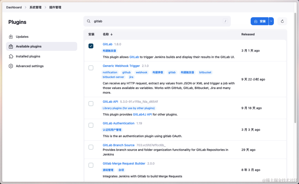Go to Dashboard breadcrumb
The width and height of the screenshot is (299, 184).
(14, 7)
